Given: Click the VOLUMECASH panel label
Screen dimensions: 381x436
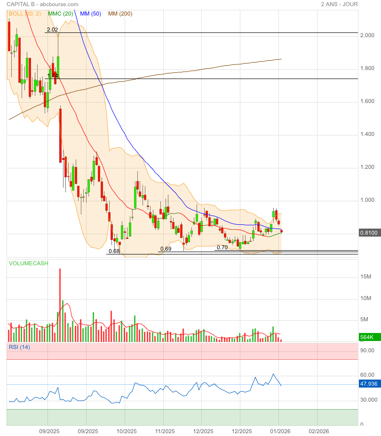Looking at the screenshot, I should pos(28,263).
